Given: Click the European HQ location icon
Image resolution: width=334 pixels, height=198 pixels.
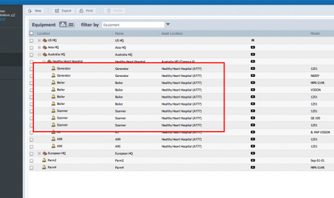Looking at the screenshot, I should pos(44,153).
